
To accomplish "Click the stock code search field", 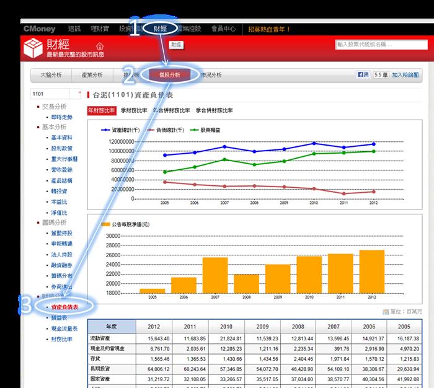I will (379, 45).
